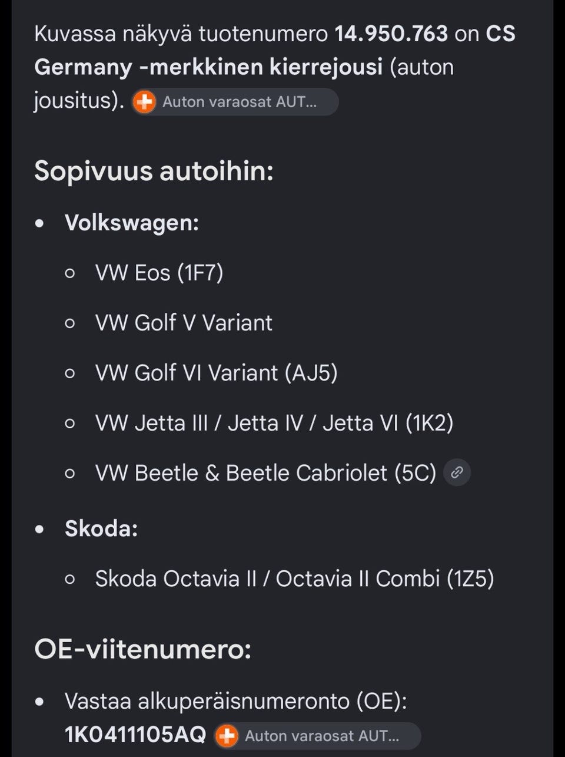Tap the Skoda Octavia II Combi (1Z5) entry
The image size is (565, 757).
point(294,579)
